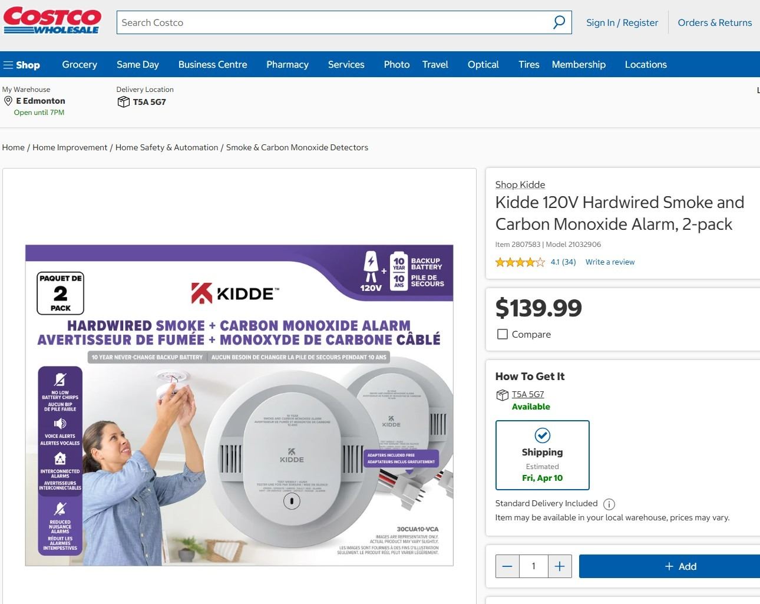Open the Write a review link
The image size is (760, 604).
coord(610,262)
